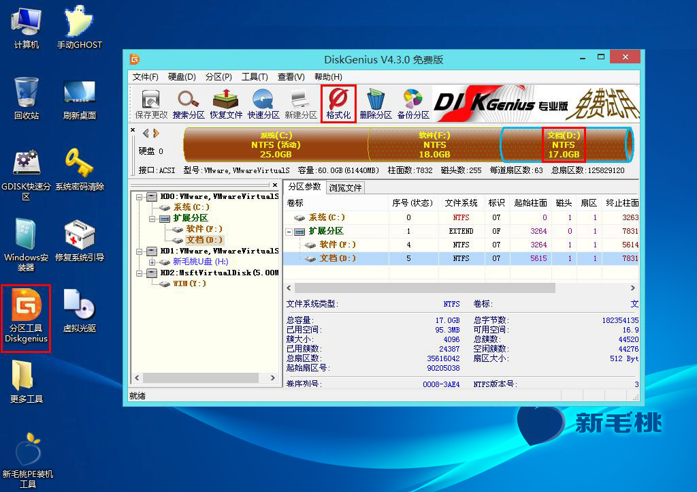Select 软件(F:) in the disk tree
This screenshot has height=492, width=697.
204,229
